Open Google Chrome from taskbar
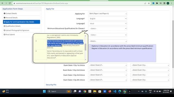This screenshot has height=97, width=174. 85,91
